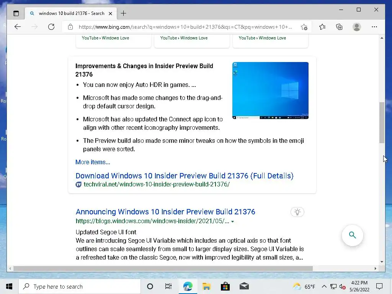Open network status tray icon
The width and height of the screenshot is (392, 294).
[x=333, y=286]
